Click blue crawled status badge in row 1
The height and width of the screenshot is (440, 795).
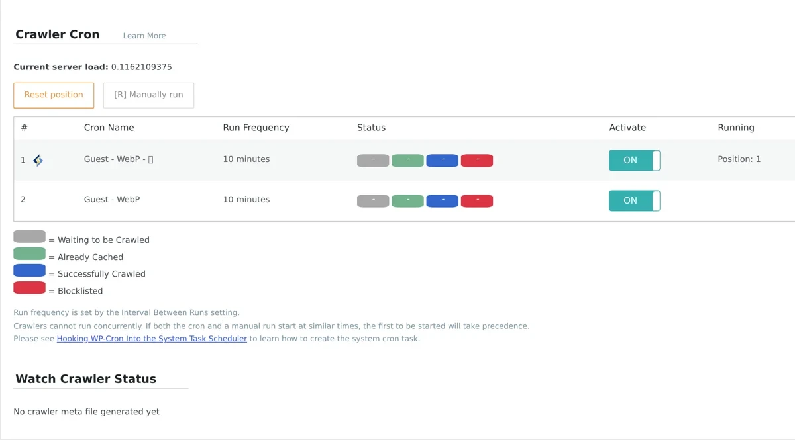point(442,161)
